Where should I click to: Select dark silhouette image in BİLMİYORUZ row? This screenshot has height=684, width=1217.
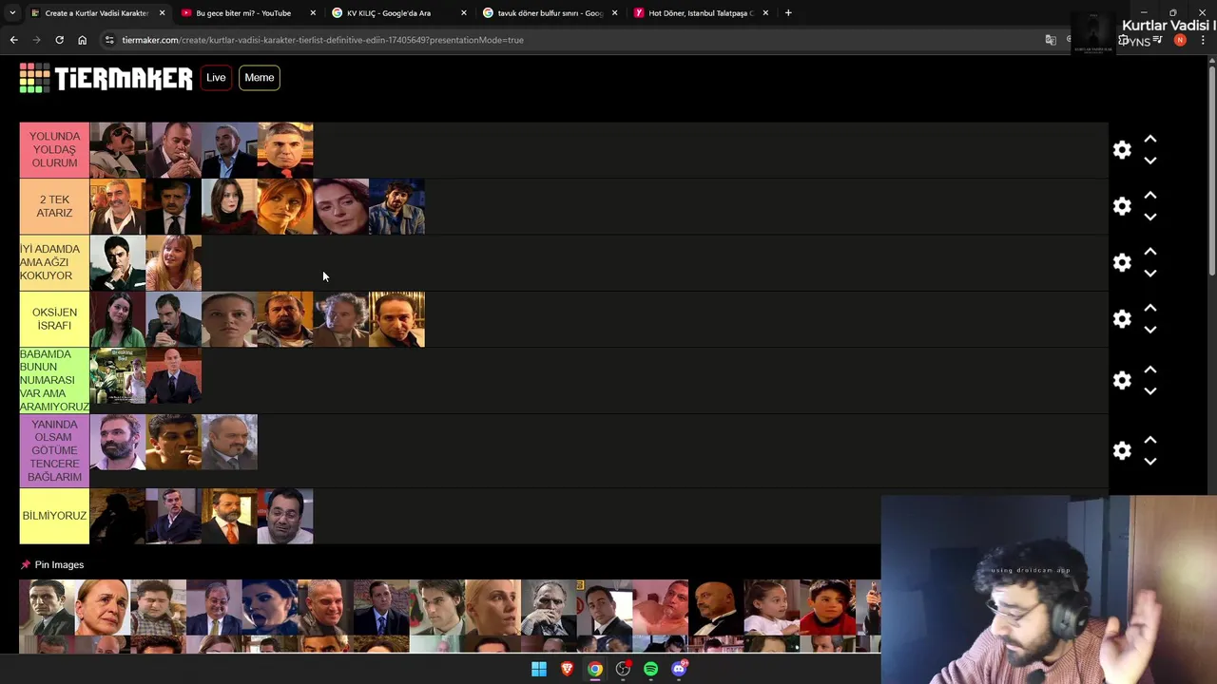(x=118, y=516)
